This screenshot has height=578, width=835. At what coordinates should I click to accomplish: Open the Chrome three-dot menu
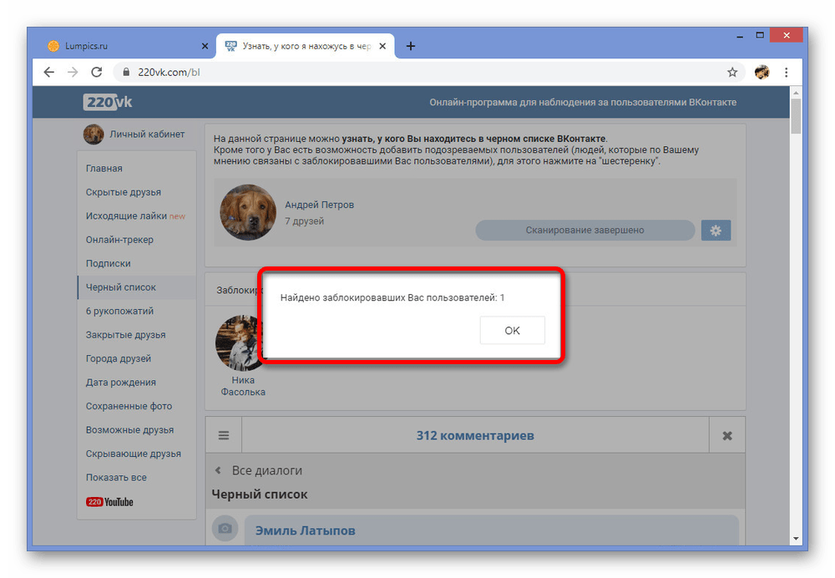786,72
